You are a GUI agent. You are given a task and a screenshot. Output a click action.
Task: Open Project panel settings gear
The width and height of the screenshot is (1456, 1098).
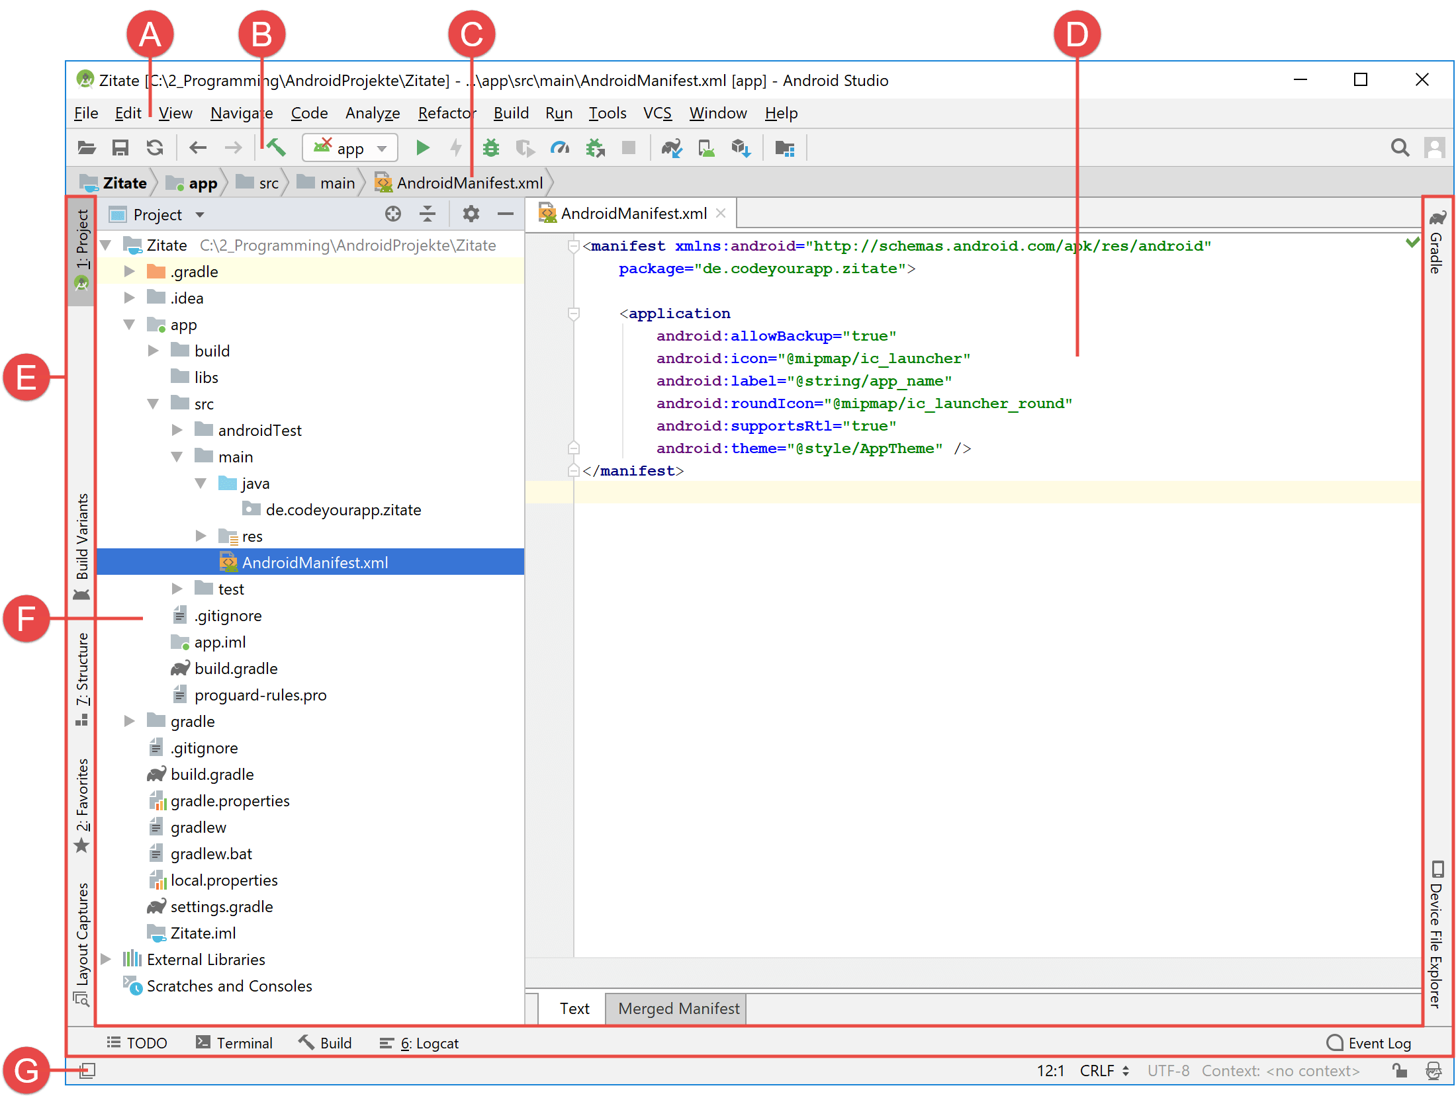point(471,214)
